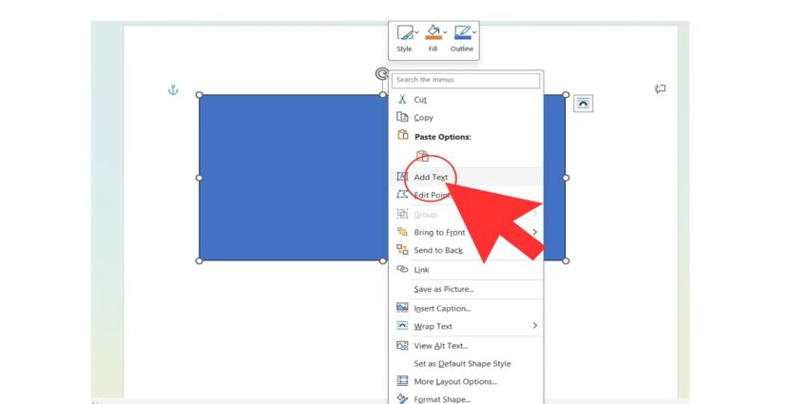Screen dimensions: 808x404
Task: Open the Fill color dropdown arrow
Action: (x=445, y=33)
